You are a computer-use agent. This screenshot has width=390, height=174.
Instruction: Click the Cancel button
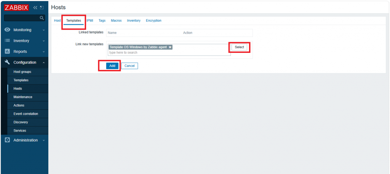pos(129,66)
